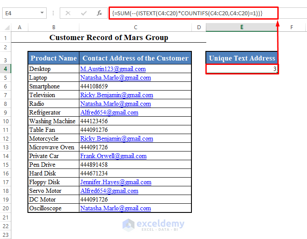Select column C header

[x=135, y=27]
